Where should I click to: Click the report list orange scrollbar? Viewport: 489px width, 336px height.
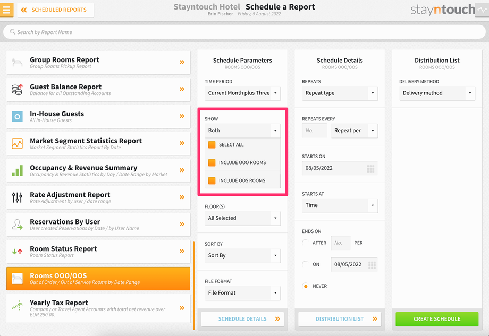coord(193,285)
